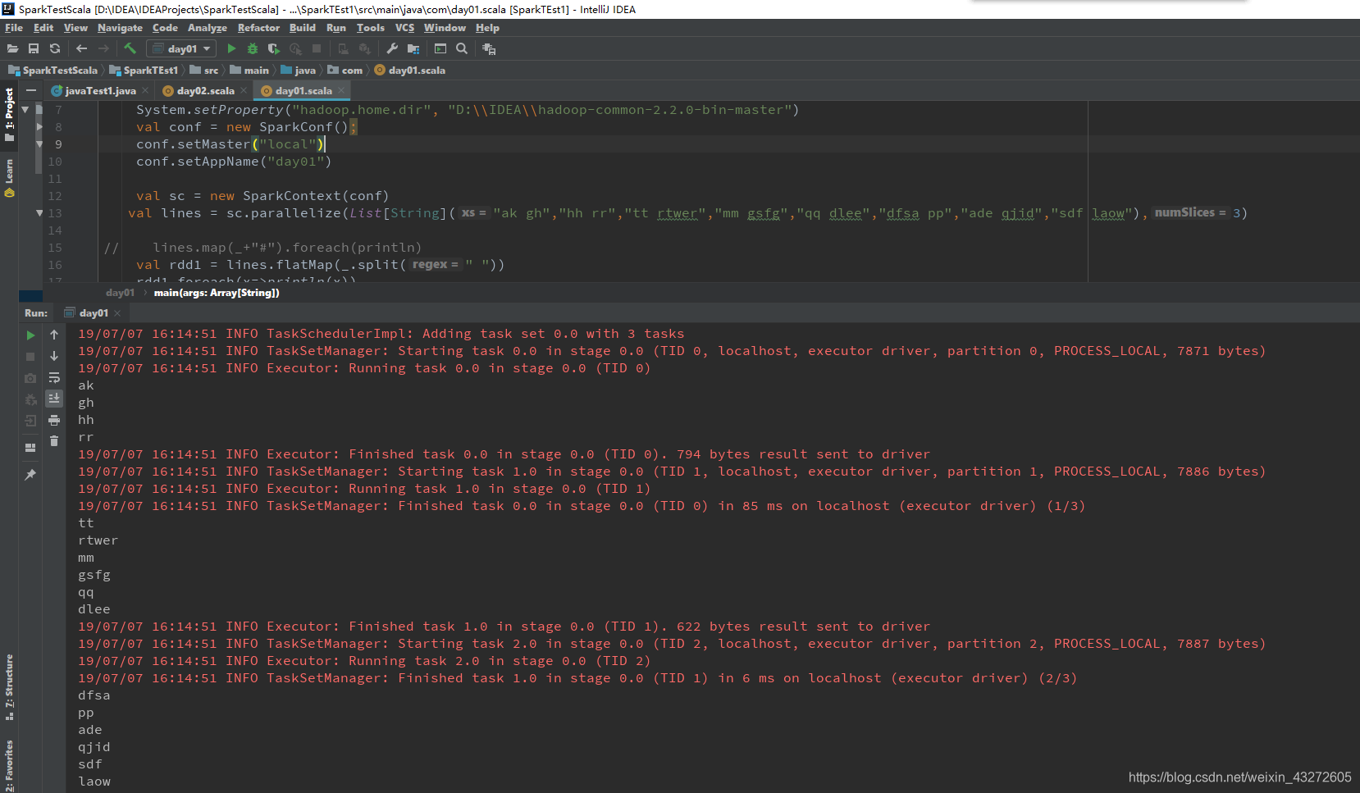Build project using the green hammer icon
Viewport: 1360px width, 793px height.
pyautogui.click(x=130, y=48)
